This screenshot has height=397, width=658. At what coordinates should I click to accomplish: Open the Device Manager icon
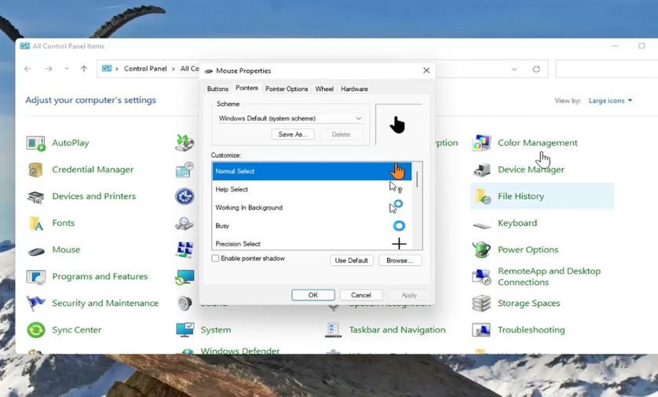click(481, 169)
